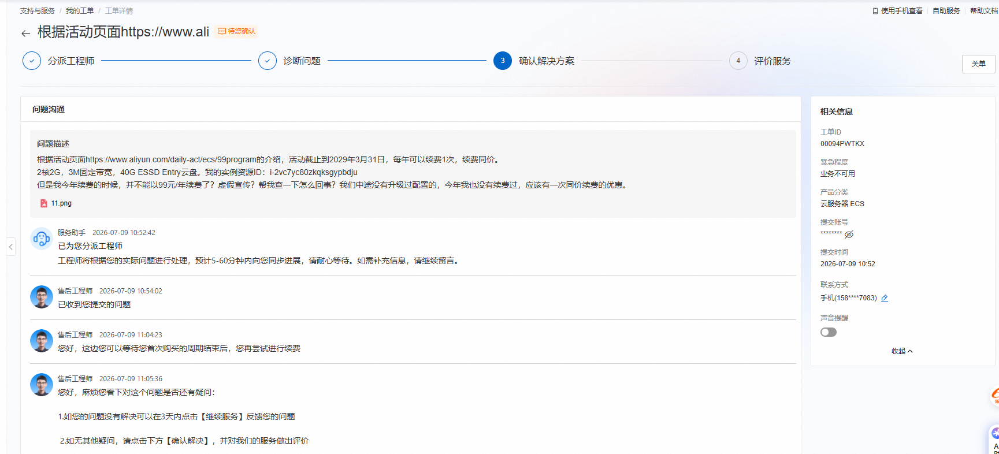The height and width of the screenshot is (454, 999).
Task: Open the 11.png attachment link
Action: 61,203
